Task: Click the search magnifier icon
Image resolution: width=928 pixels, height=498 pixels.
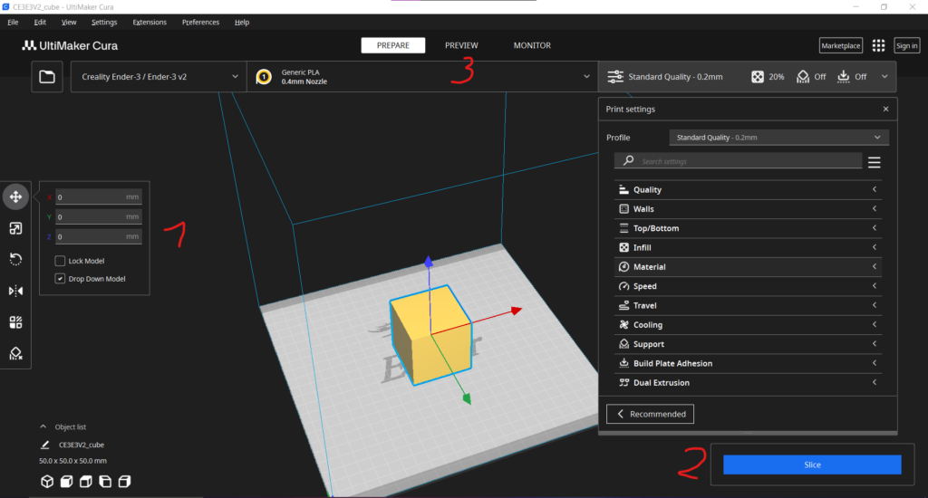Action: [x=629, y=161]
